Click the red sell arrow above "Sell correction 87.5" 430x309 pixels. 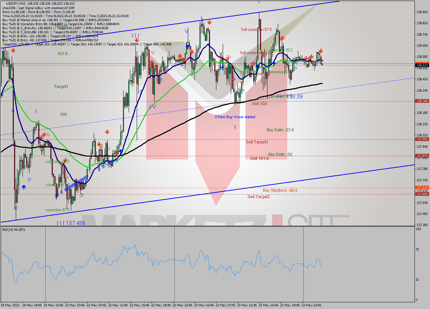pyautogui.click(x=209, y=22)
